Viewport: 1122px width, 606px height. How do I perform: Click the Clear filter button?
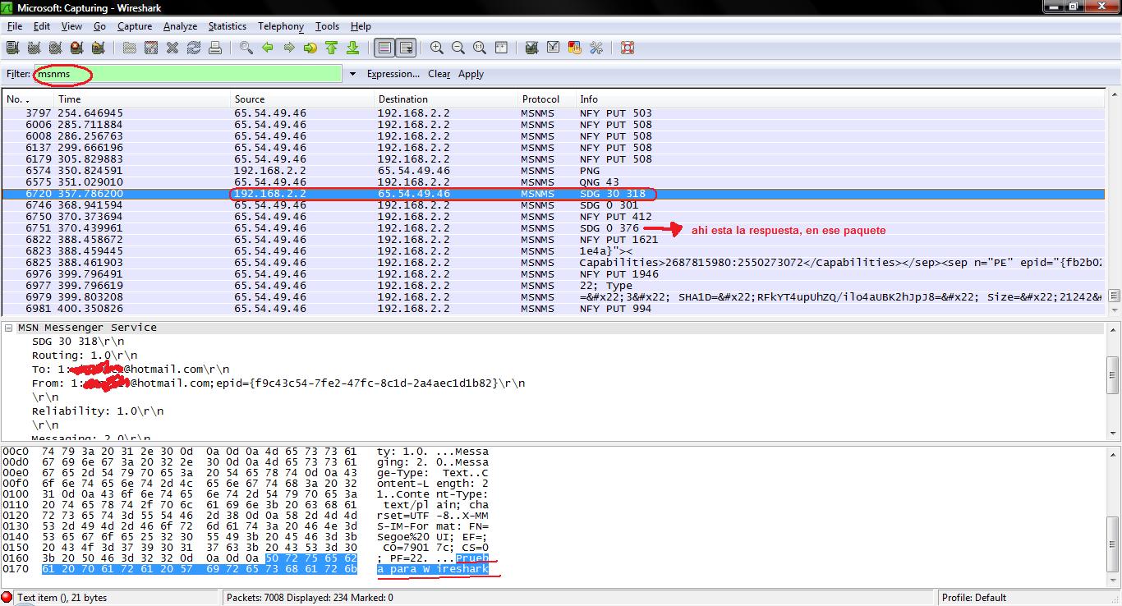439,74
